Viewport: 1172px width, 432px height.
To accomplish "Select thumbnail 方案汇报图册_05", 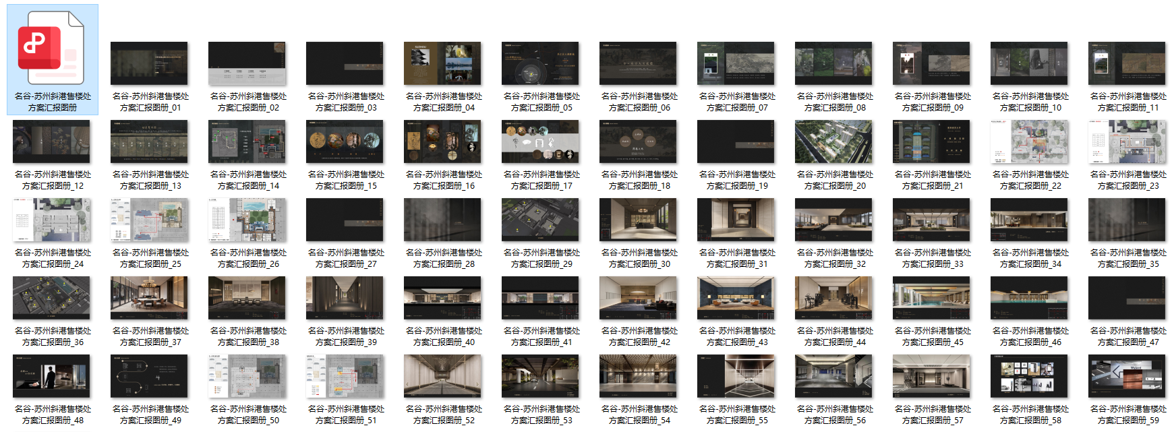I will 540,63.
